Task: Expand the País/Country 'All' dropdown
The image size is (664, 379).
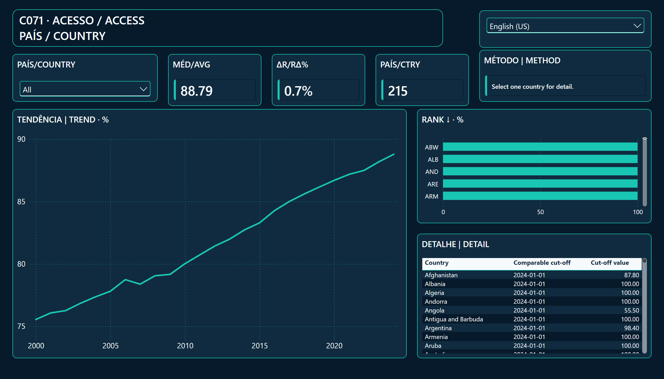Action: click(x=85, y=89)
